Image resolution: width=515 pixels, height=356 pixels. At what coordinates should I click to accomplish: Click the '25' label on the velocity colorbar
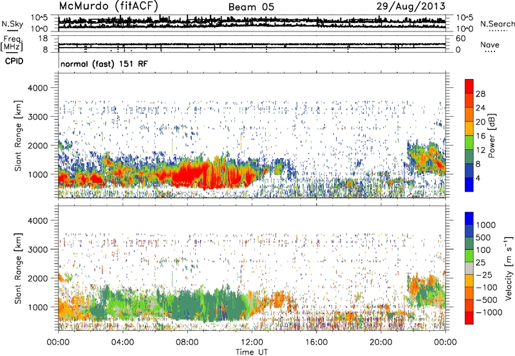point(480,263)
